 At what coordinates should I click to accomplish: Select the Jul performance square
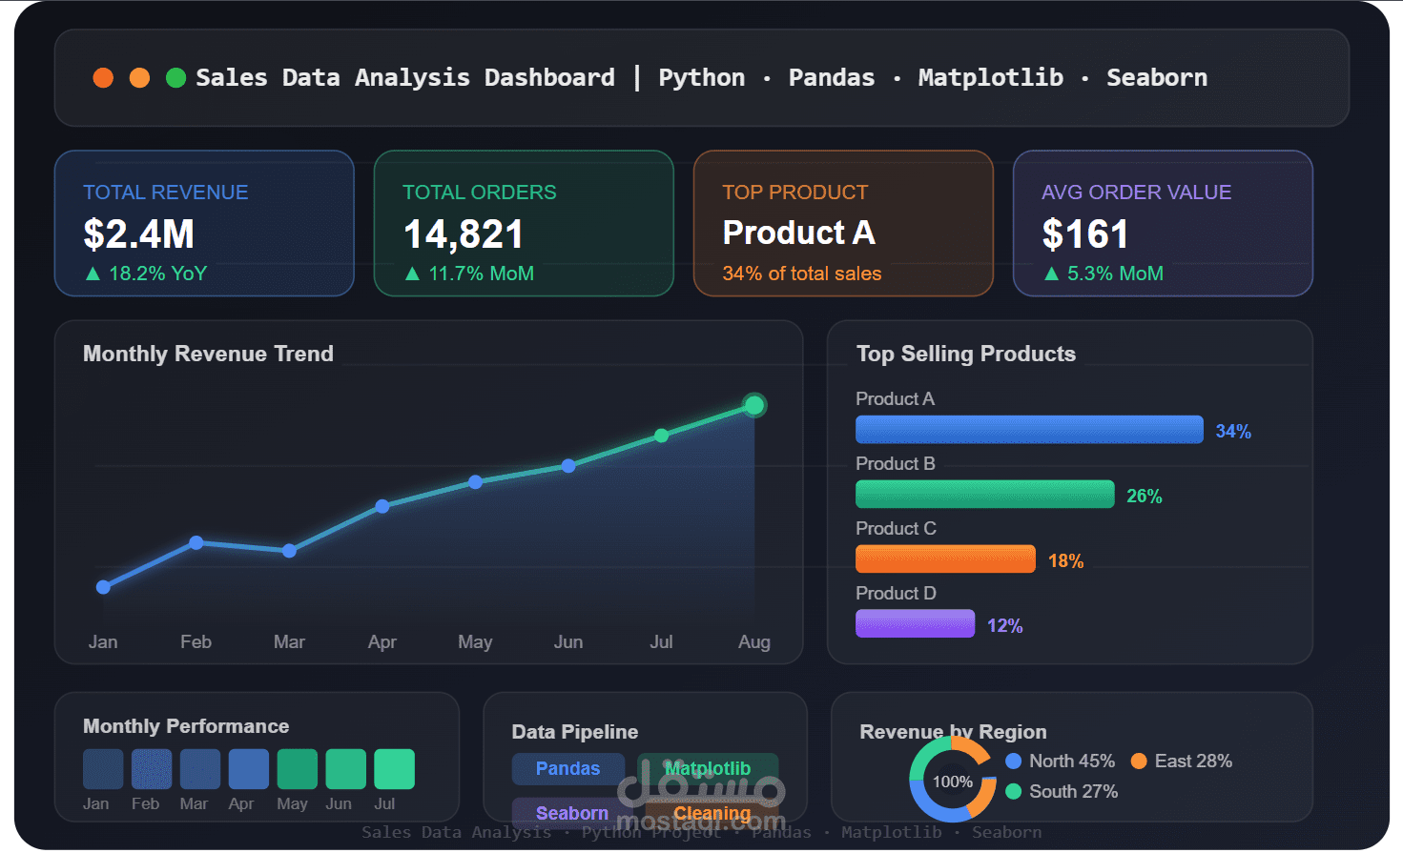click(395, 769)
